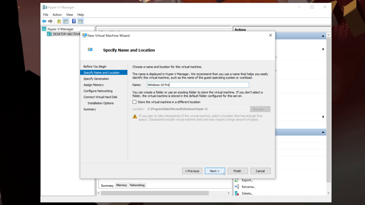The width and height of the screenshot is (365, 205).
Task: Select the Configure Networking step
Action: (x=98, y=91)
